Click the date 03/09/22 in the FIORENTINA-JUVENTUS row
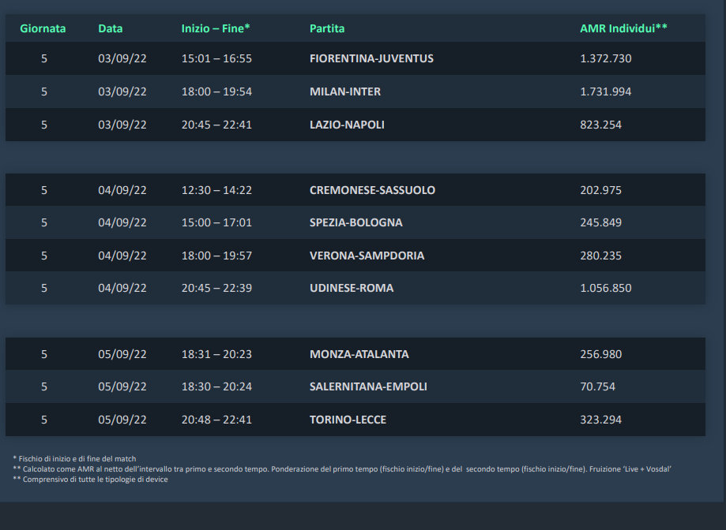The image size is (726, 530). click(122, 58)
